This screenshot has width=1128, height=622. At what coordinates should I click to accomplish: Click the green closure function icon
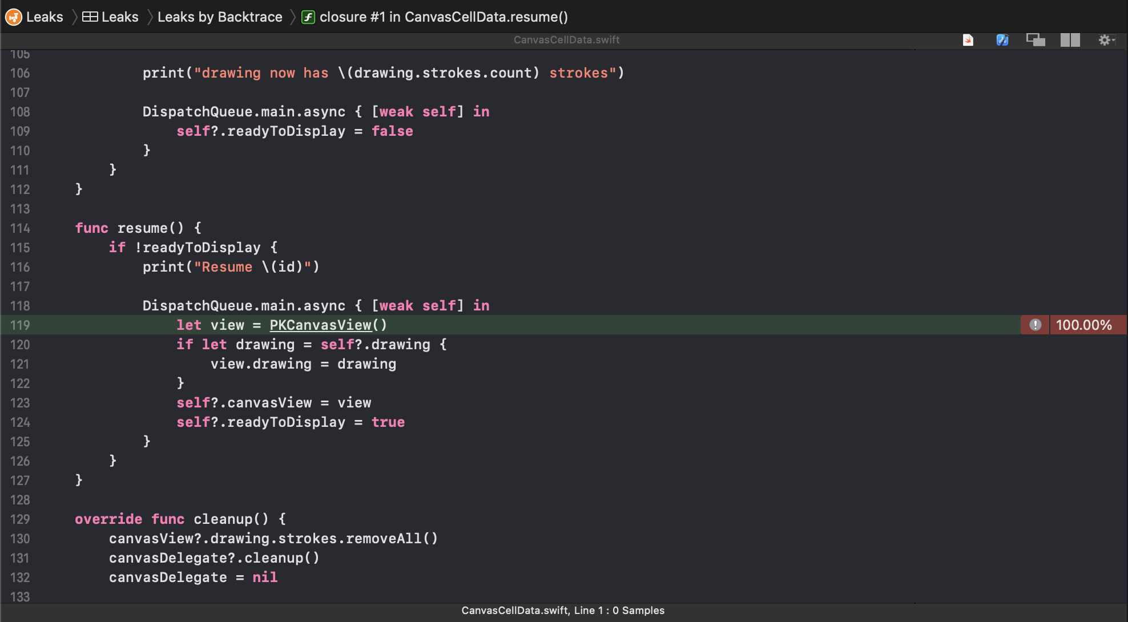[x=308, y=17]
